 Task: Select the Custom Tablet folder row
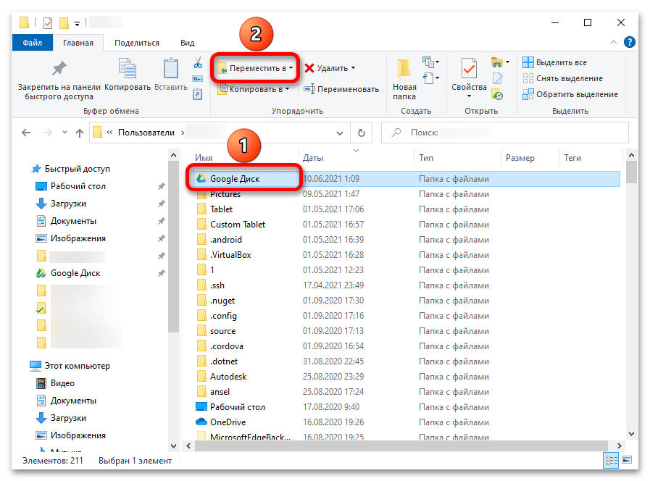[x=407, y=225]
